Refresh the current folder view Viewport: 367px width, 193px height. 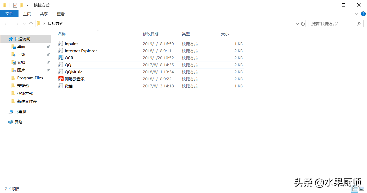pyautogui.click(x=303, y=24)
